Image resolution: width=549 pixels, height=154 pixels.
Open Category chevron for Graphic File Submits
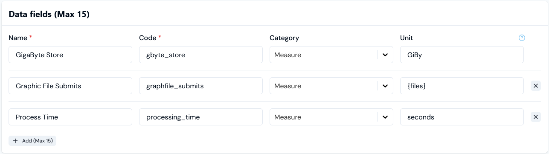385,86
